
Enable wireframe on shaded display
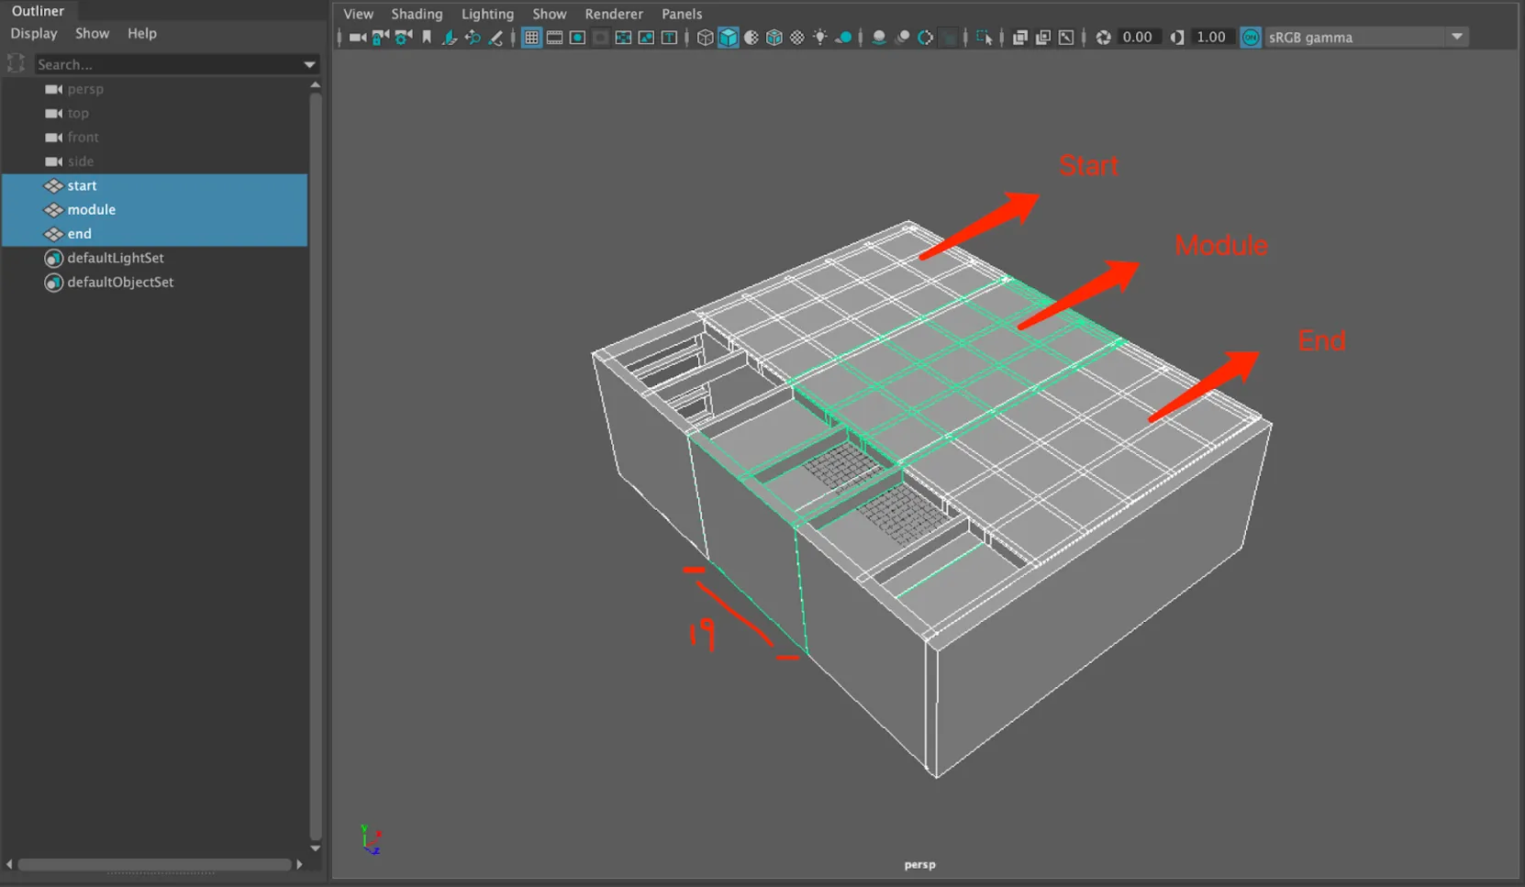(774, 38)
